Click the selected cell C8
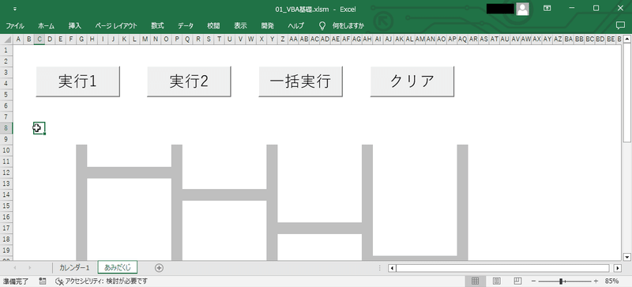Image resolution: width=632 pixels, height=287 pixels. 39,128
